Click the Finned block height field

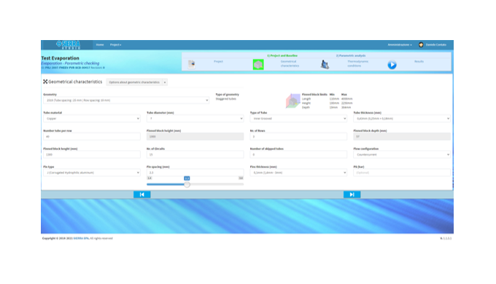point(195,137)
